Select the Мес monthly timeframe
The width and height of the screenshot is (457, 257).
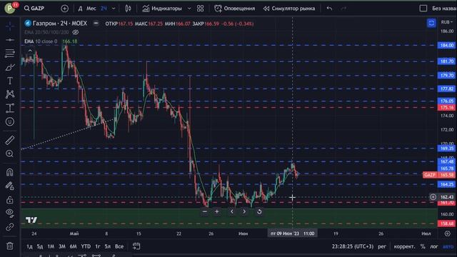point(91,9)
